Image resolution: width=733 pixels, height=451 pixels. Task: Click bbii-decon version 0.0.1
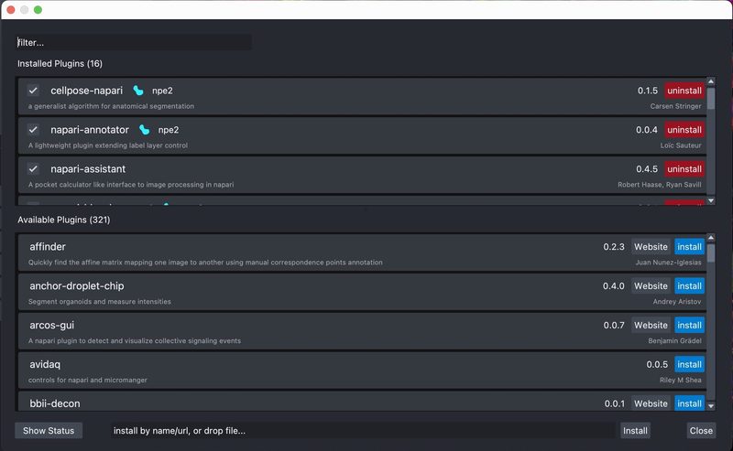[614, 403]
